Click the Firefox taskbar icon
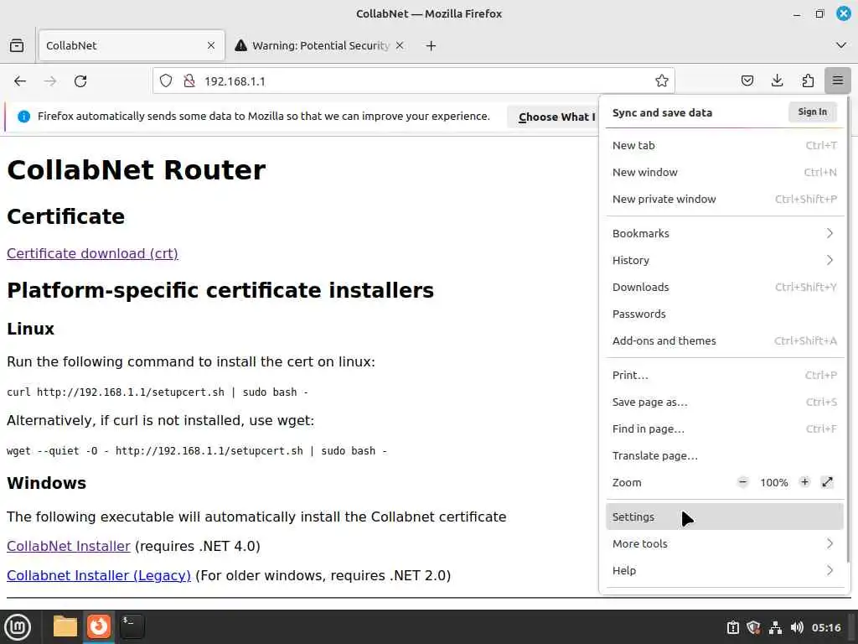858x644 pixels. [99, 626]
